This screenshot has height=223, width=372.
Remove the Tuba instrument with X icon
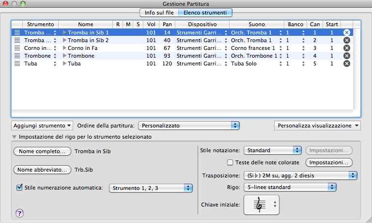point(347,64)
